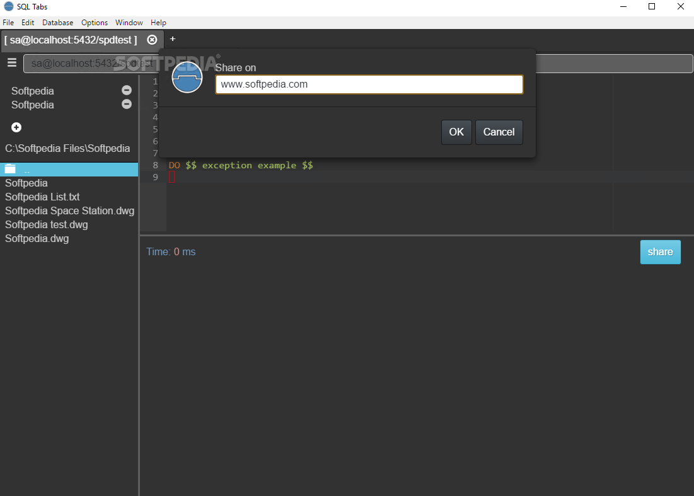Image resolution: width=694 pixels, height=496 pixels.
Task: Confirm sharing with OK button
Action: [456, 132]
